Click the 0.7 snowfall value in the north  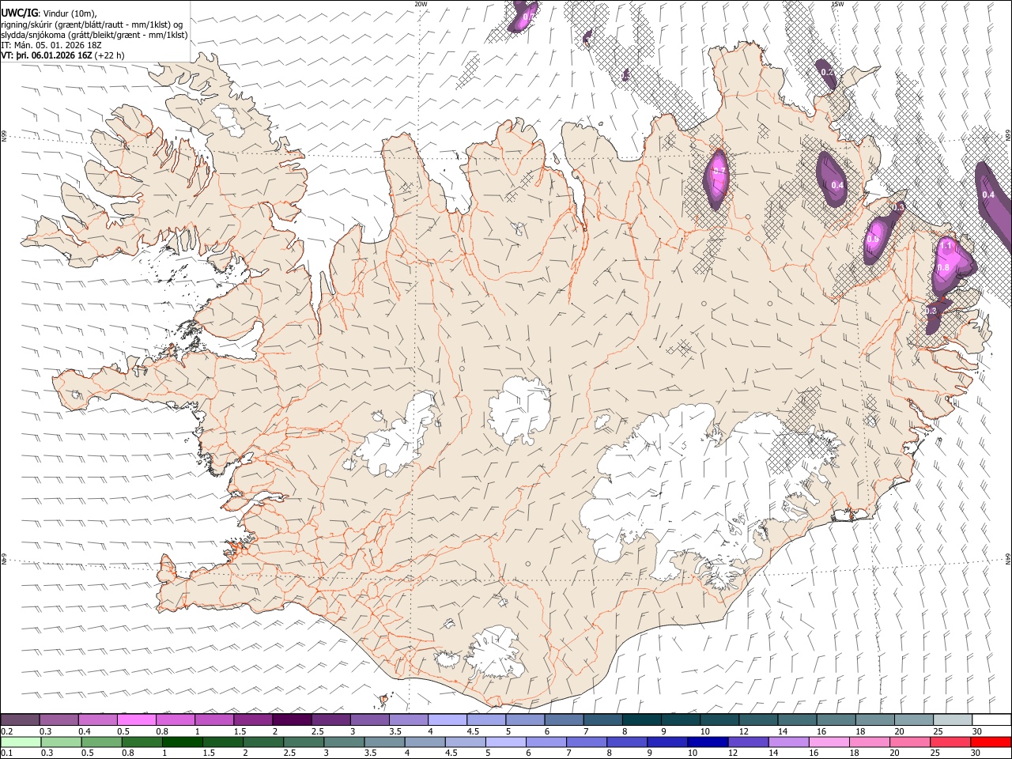click(x=719, y=171)
